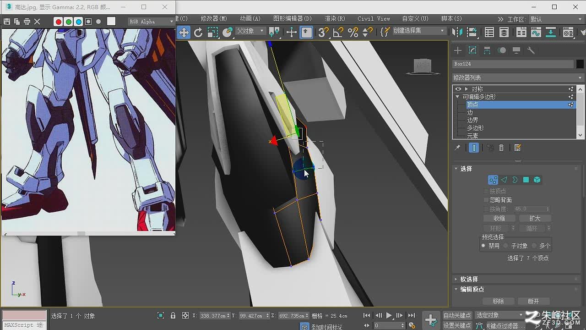
Task: Open the 创建选择集 dropdown
Action: tap(418, 31)
